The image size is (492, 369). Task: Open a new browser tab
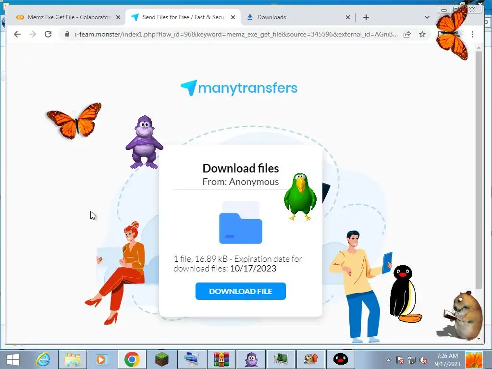[366, 17]
